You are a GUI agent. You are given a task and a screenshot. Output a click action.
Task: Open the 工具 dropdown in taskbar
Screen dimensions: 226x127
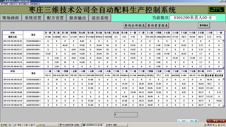27,125
